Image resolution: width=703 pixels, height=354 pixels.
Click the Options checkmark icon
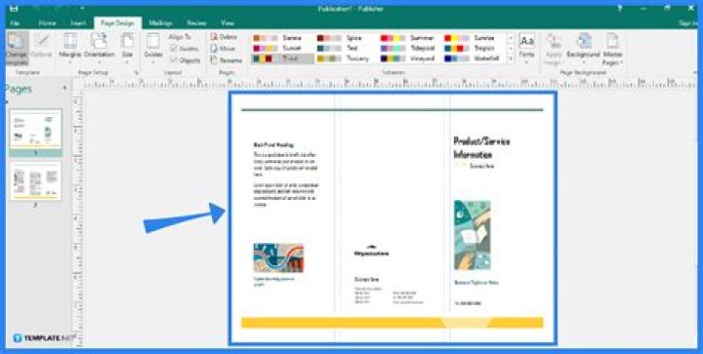pyautogui.click(x=42, y=45)
